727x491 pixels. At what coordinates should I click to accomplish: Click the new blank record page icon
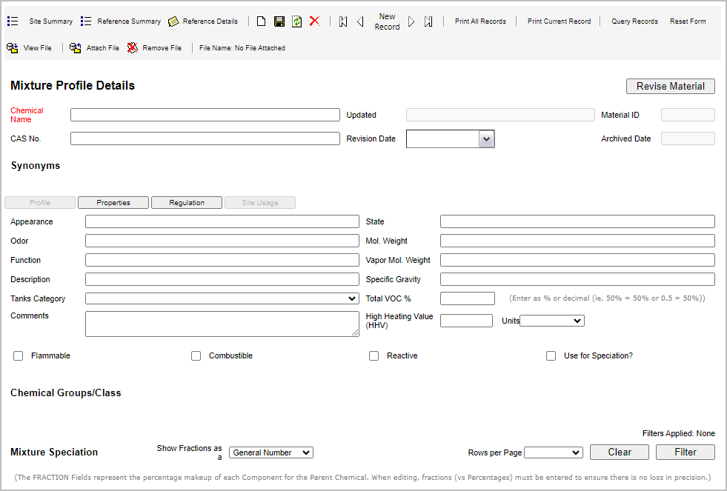tap(262, 21)
